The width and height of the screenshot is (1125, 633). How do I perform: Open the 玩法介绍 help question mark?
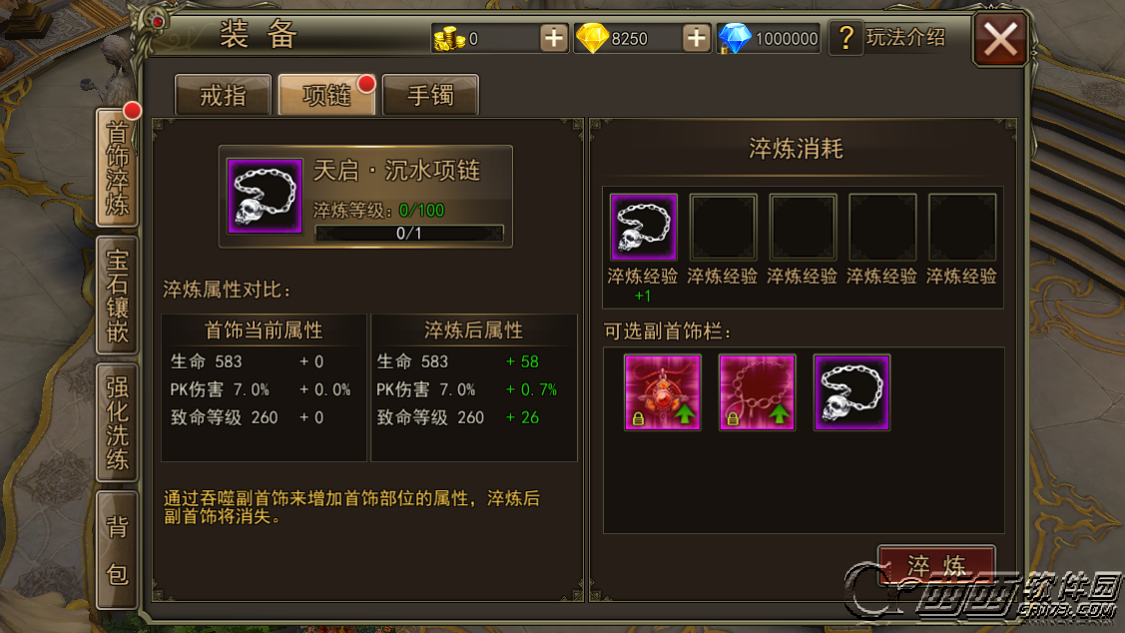(x=846, y=38)
